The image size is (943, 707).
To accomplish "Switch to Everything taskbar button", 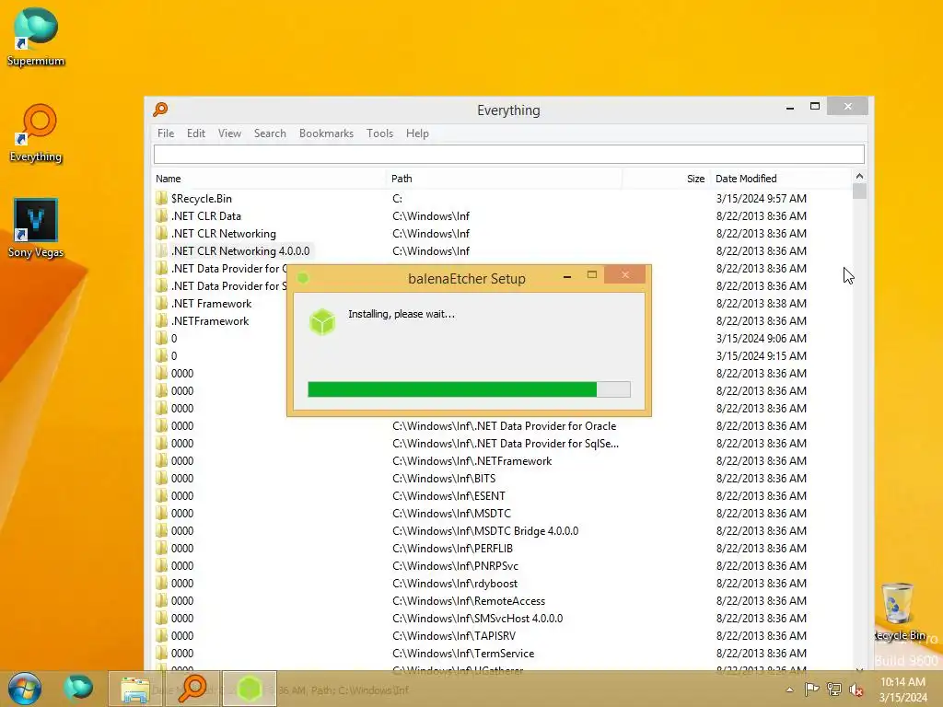I will (192, 689).
